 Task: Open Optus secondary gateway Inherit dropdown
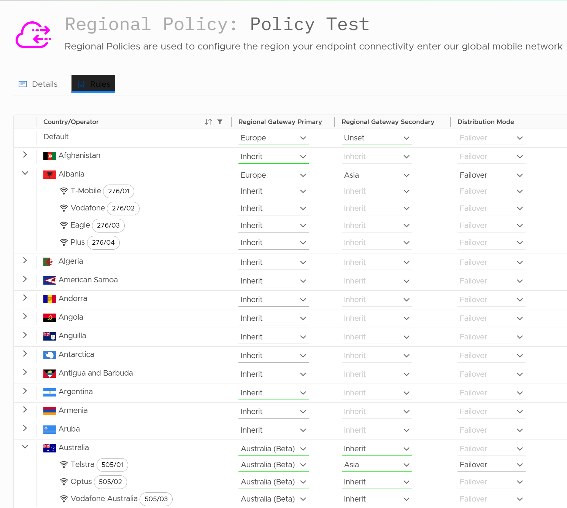[x=377, y=482]
